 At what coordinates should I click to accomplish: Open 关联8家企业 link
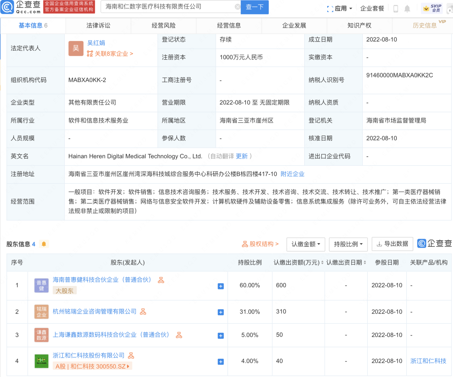pos(110,54)
